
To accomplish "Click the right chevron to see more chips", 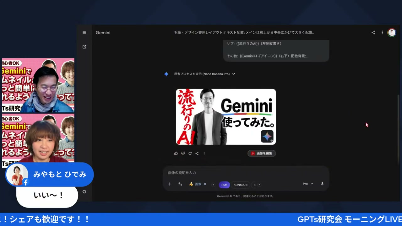I will (x=259, y=185).
